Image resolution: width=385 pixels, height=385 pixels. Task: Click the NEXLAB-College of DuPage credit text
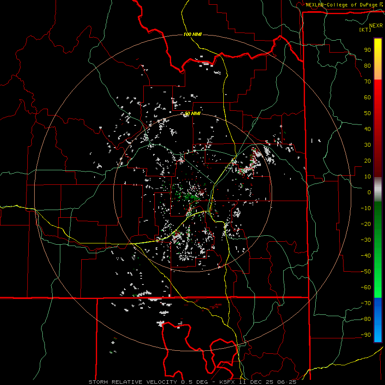(x=342, y=5)
